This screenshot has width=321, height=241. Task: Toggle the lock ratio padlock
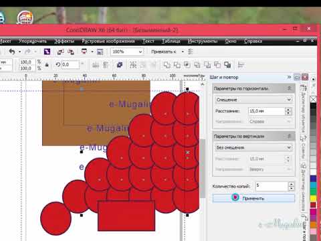click(x=47, y=65)
